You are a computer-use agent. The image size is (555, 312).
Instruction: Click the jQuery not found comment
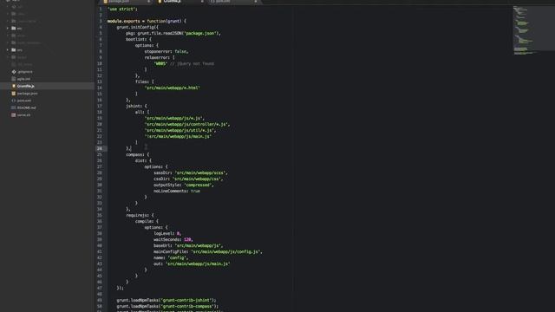tap(192, 63)
